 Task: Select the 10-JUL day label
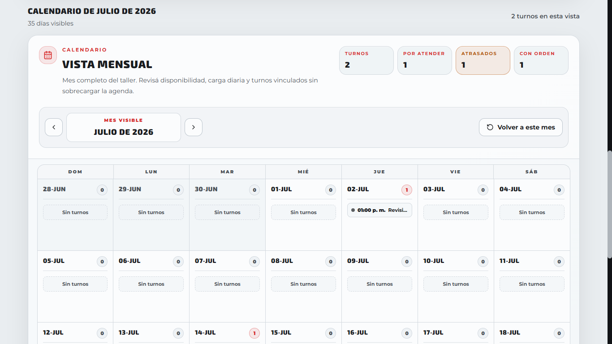(x=434, y=261)
